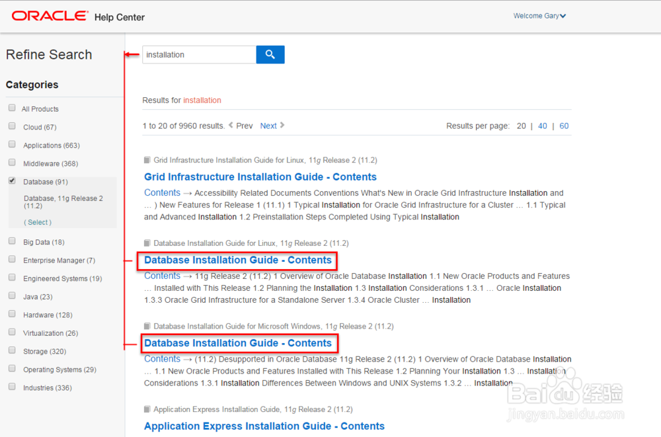
Task: Check the Industries (336) checkbox
Action: (x=12, y=386)
